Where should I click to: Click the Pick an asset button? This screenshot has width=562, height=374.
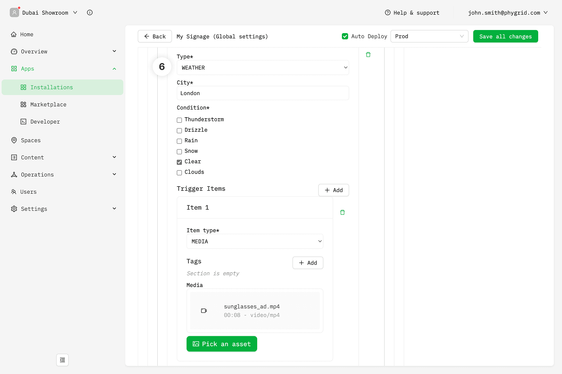tap(222, 344)
